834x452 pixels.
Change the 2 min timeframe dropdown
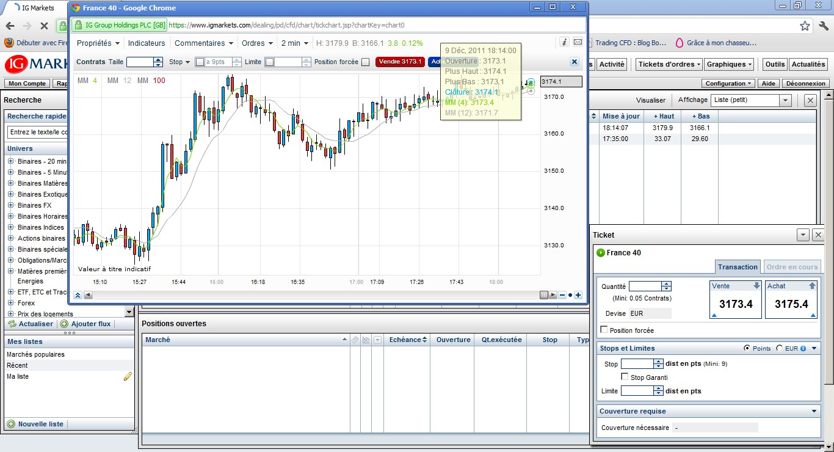294,43
